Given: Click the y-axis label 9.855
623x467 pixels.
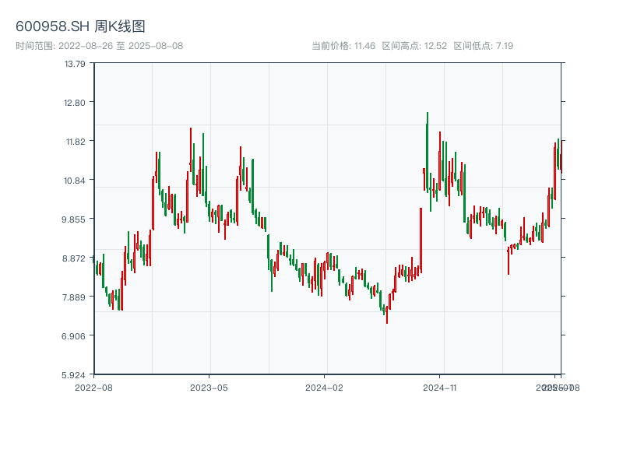Looking at the screenshot, I should [x=73, y=219].
